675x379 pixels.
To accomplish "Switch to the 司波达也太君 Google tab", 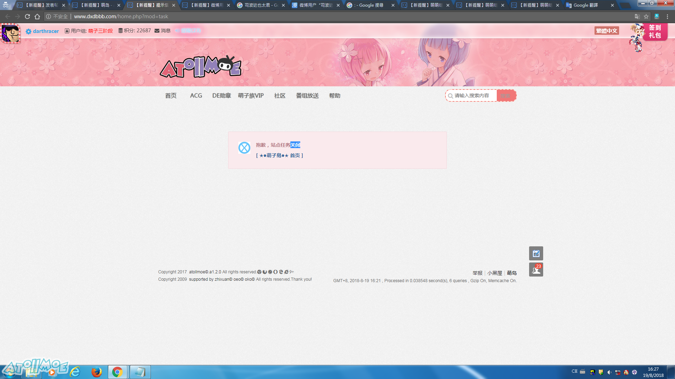I will tap(261, 5).
